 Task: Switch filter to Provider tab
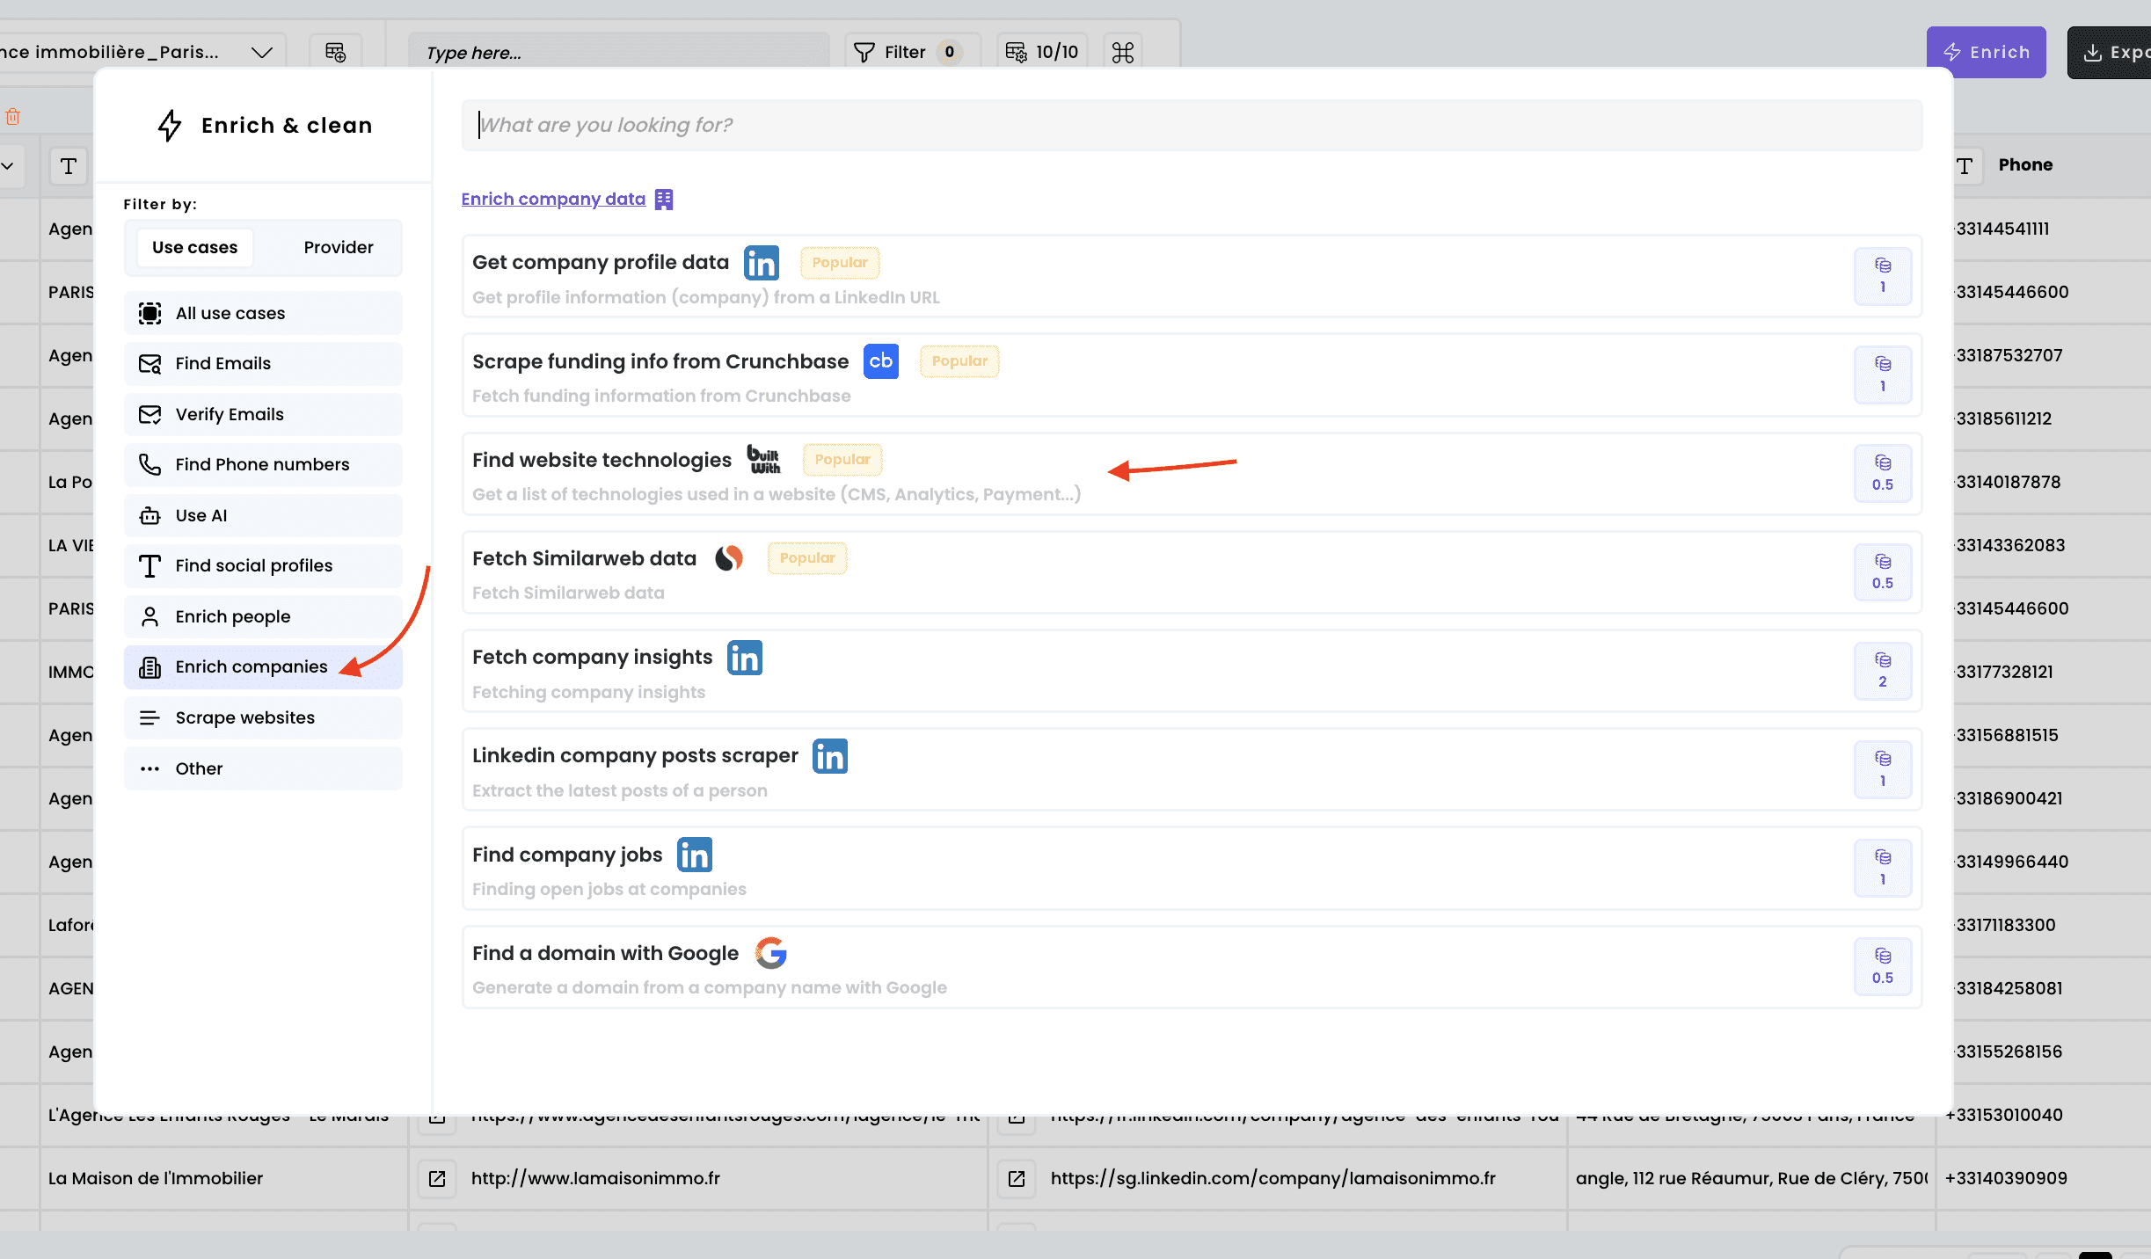coord(338,247)
